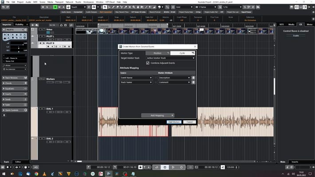The width and height of the screenshot is (315, 177).
Task: Click the transport Play button
Action: [173, 167]
